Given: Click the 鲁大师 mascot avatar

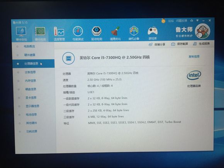Looking at the screenshot, I should coord(202,31).
